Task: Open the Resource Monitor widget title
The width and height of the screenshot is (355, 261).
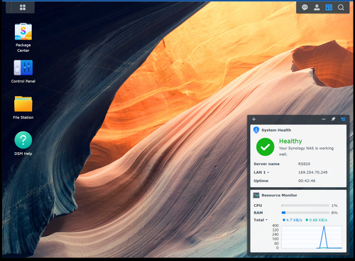Action: [279, 196]
